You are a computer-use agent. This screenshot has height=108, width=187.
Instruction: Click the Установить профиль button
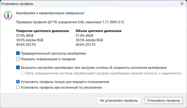pyautogui.click(x=164, y=100)
